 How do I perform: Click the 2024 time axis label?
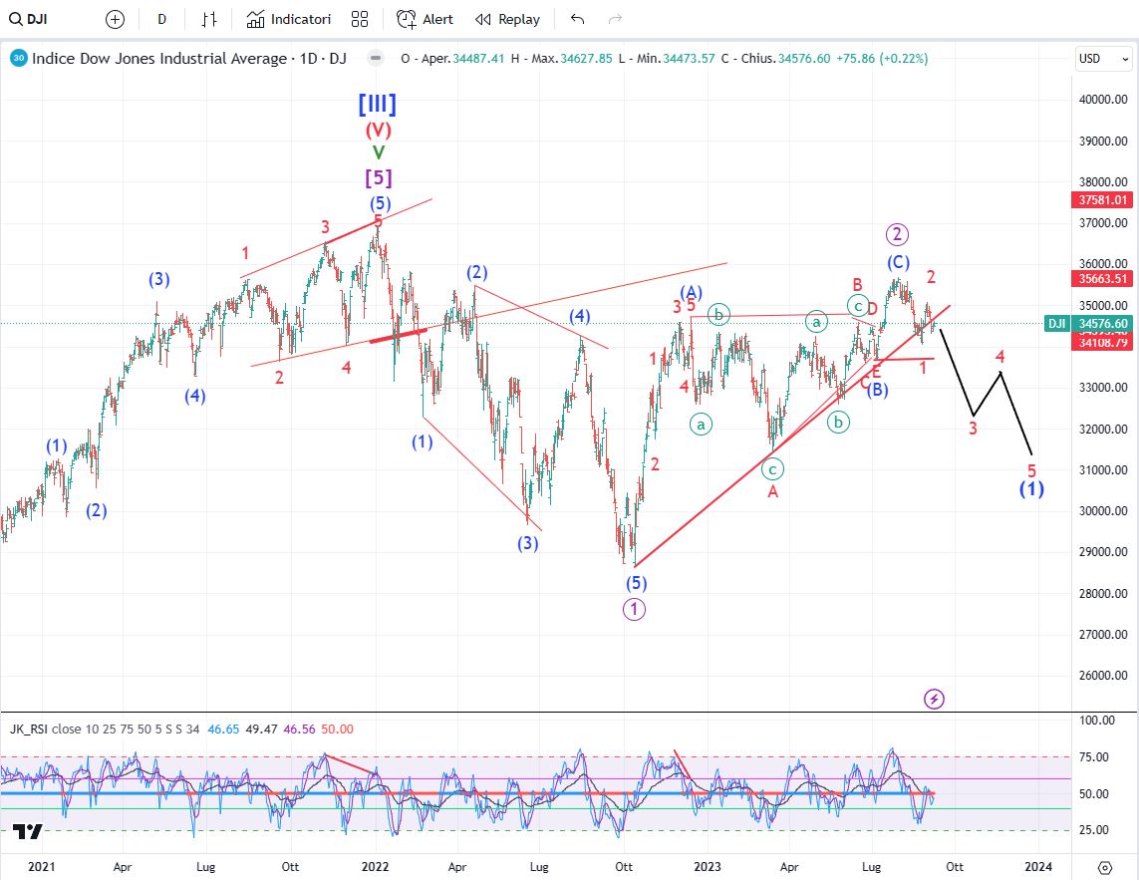coord(1038,867)
